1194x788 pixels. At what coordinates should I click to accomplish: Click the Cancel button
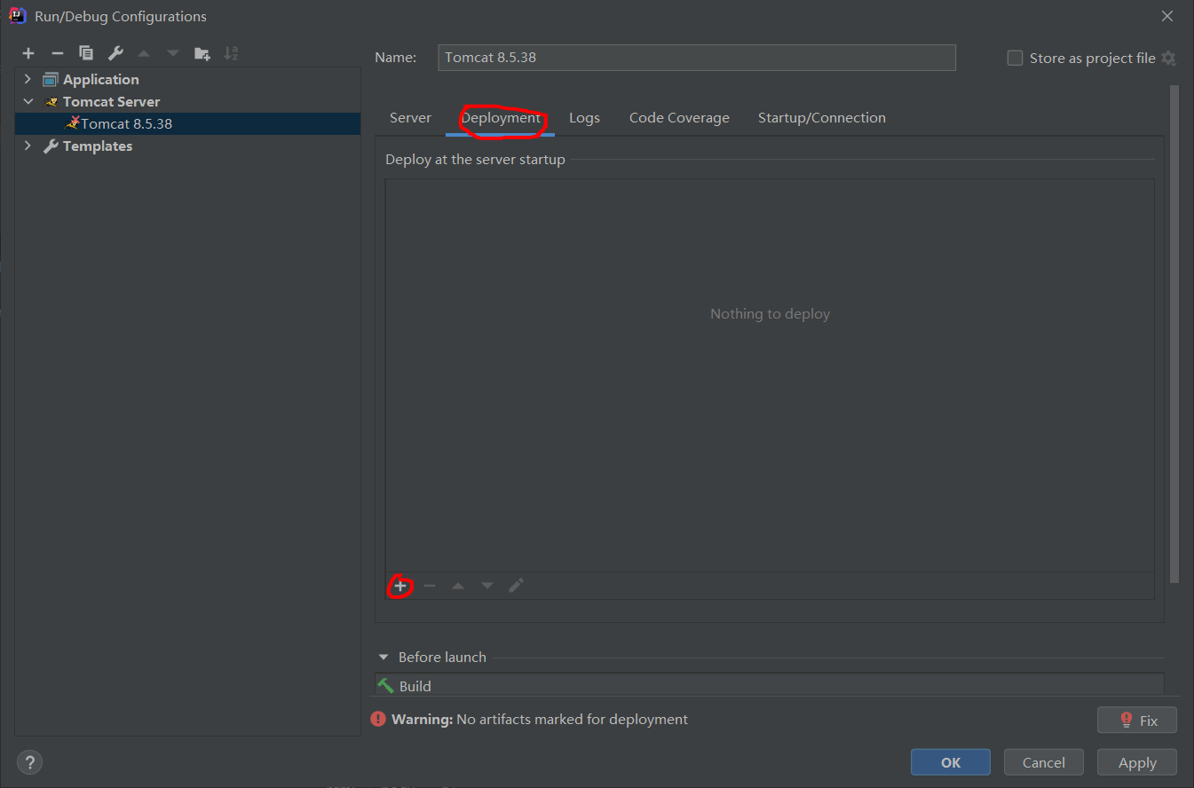[1044, 762]
